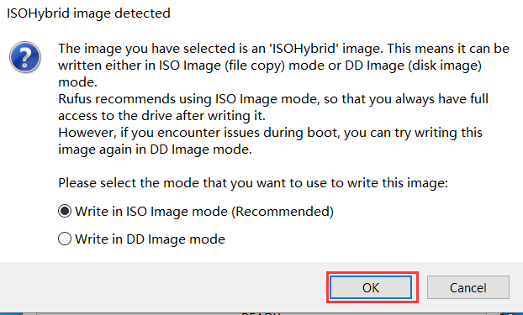Dismiss the dialog with the Cancel button
The image size is (523, 315).
coord(468,287)
